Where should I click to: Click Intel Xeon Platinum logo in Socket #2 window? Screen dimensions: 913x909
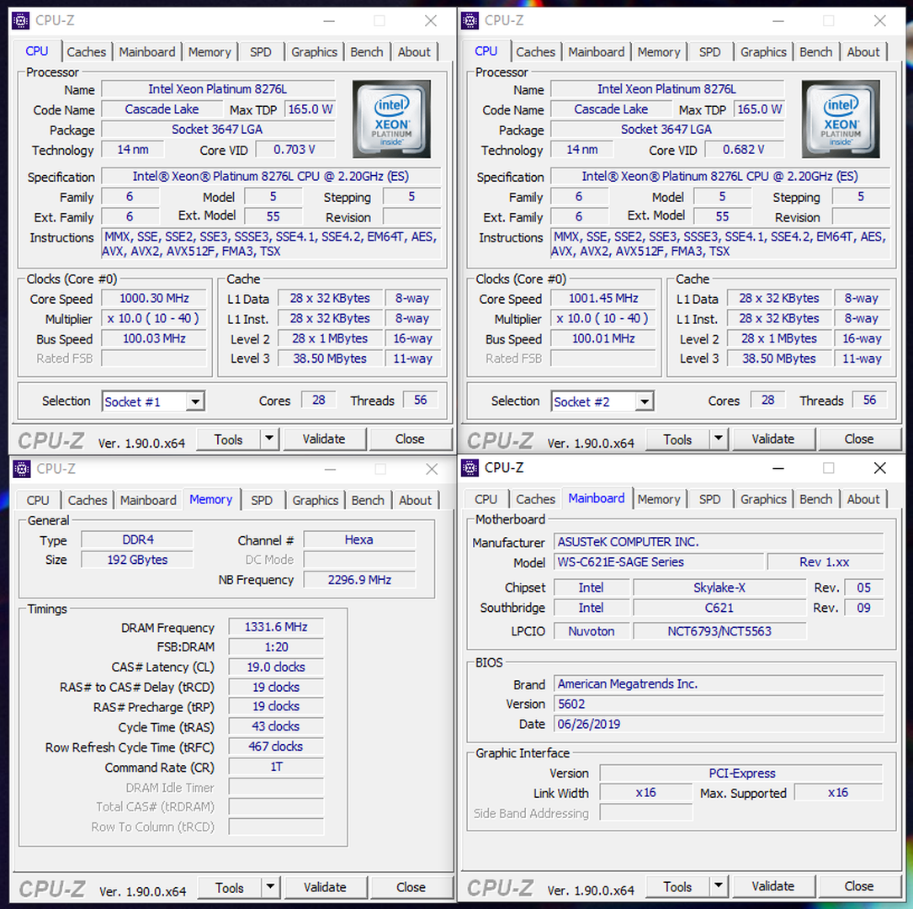click(841, 119)
